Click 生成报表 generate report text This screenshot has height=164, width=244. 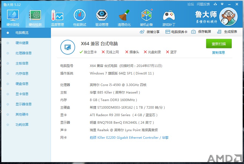click(231, 32)
